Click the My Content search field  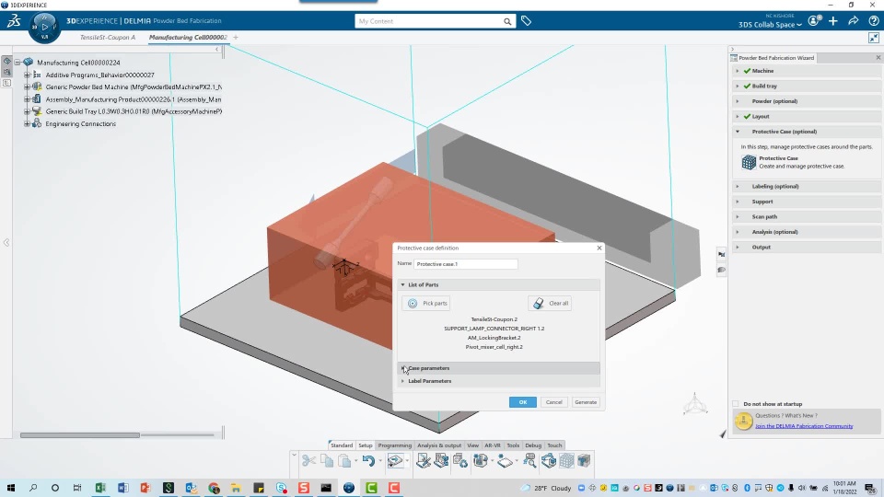(428, 21)
